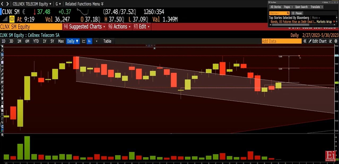Select the pointer tool in left toolbar
Image resolution: width=339 pixels, height=164 pixels.
(2, 46)
